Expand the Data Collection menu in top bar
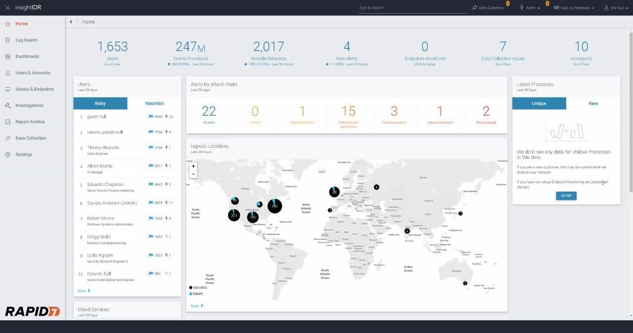 (488, 8)
